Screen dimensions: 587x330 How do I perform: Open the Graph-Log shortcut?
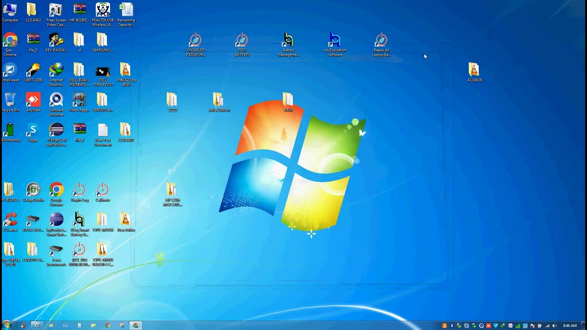[79, 192]
